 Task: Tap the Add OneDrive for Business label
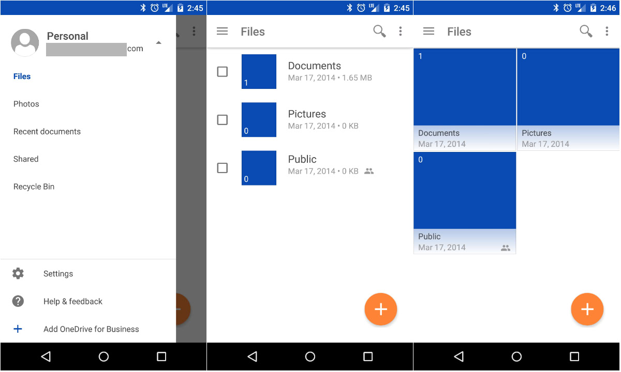point(91,329)
